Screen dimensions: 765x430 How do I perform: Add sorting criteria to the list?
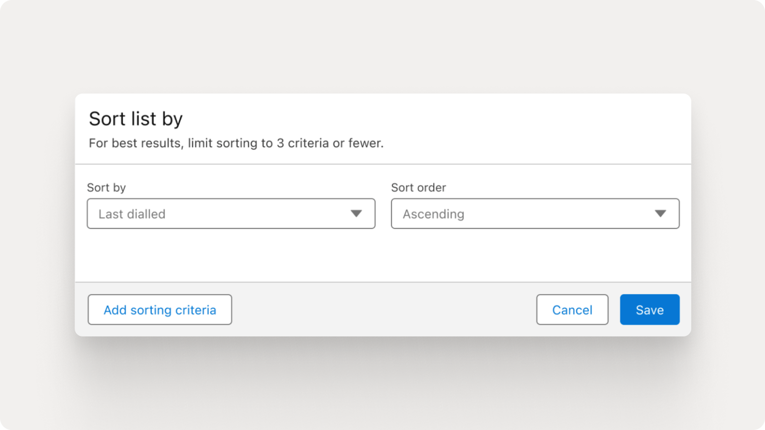click(x=159, y=310)
